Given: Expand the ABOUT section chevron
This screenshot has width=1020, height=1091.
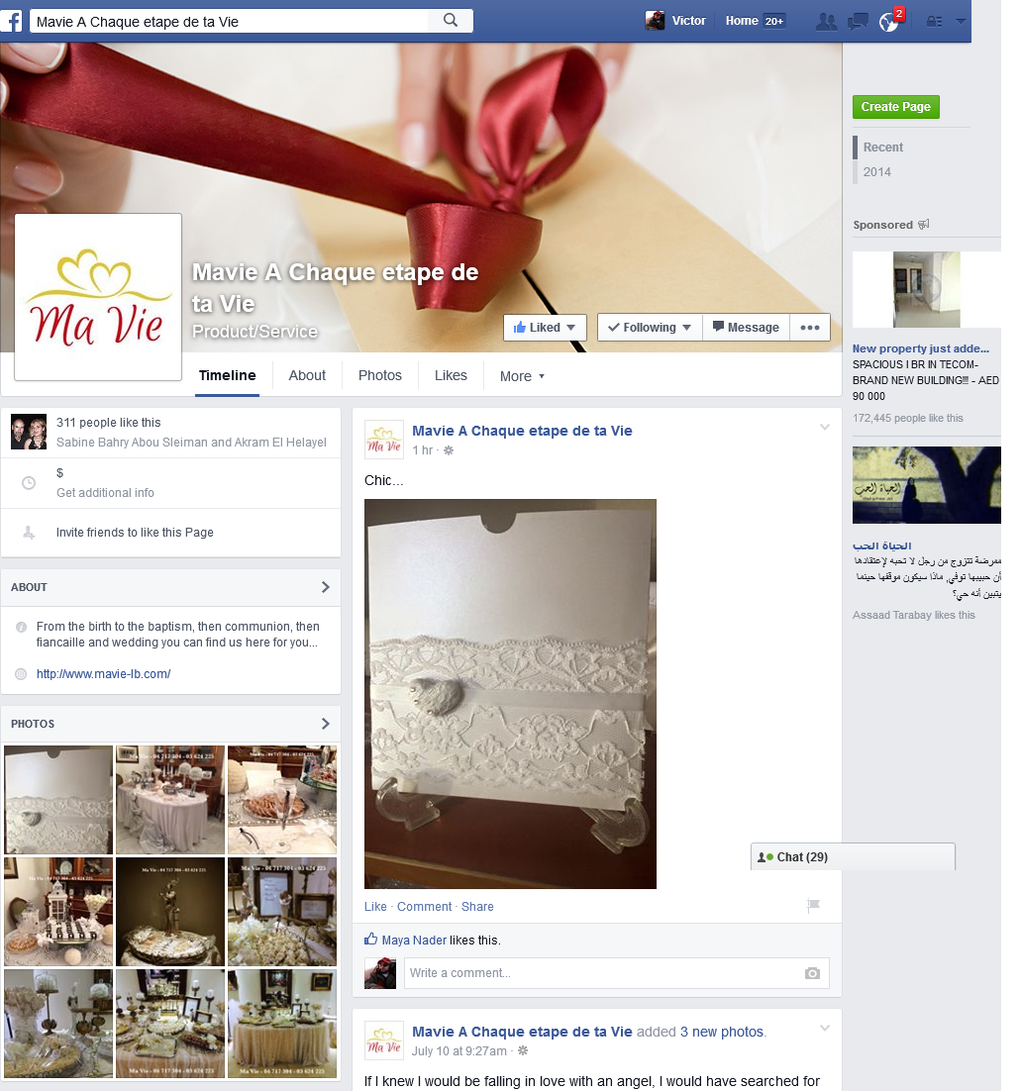Looking at the screenshot, I should pos(326,587).
